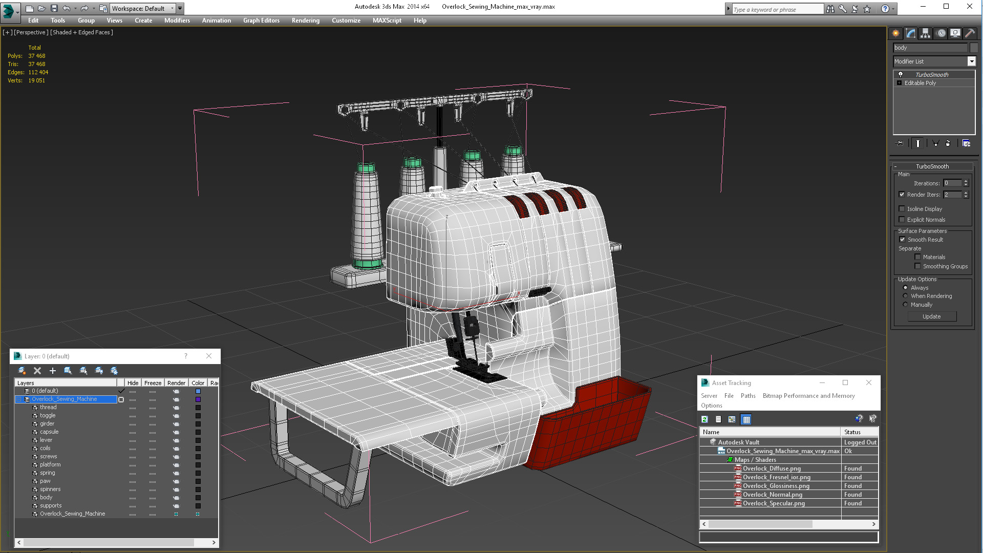Uncheck the Smooth Result option
Image resolution: width=983 pixels, height=553 pixels.
[902, 240]
